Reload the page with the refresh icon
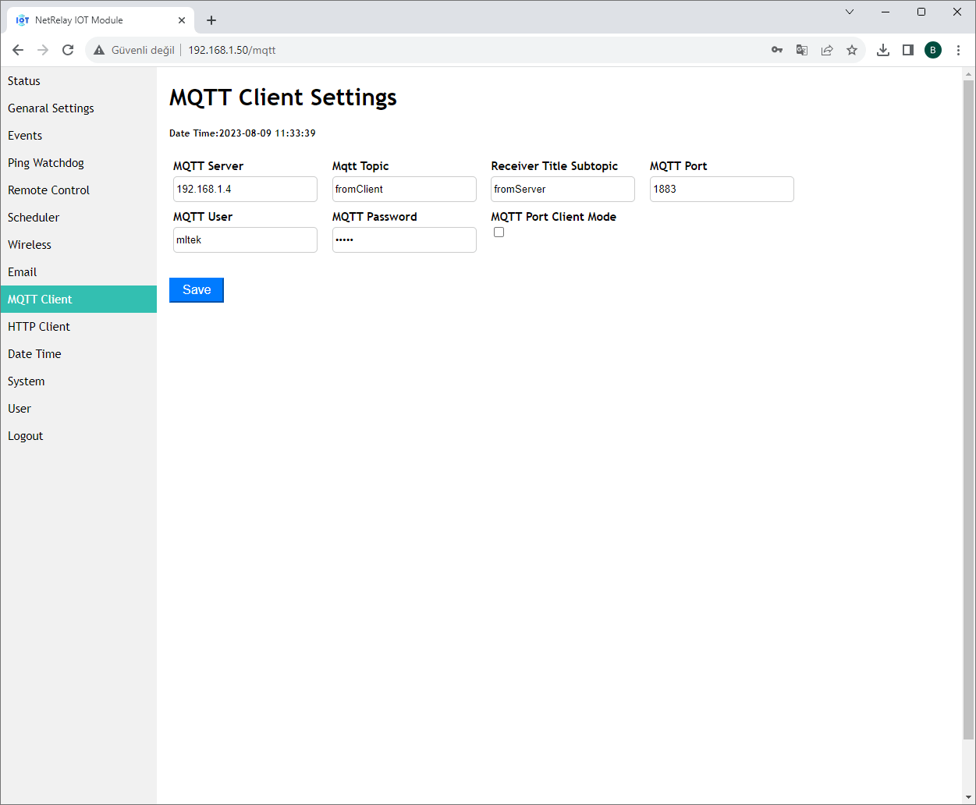The width and height of the screenshot is (976, 805). tap(67, 49)
